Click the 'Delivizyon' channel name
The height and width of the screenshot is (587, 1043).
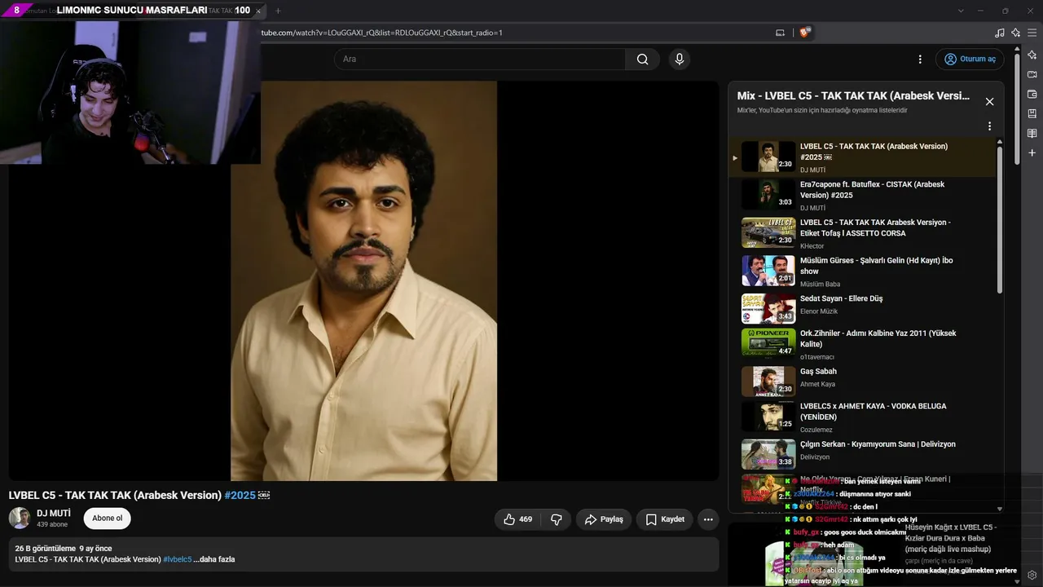(815, 457)
